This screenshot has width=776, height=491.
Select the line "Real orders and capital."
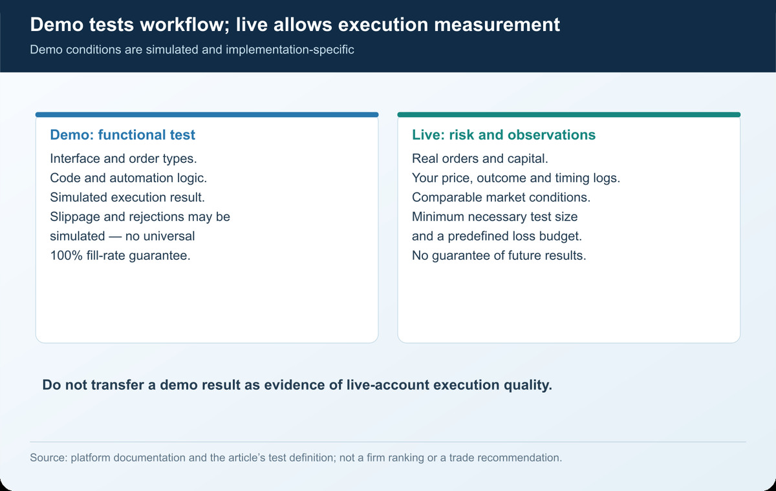(480, 158)
